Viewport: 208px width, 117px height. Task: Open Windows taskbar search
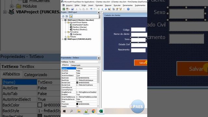click(71, 111)
